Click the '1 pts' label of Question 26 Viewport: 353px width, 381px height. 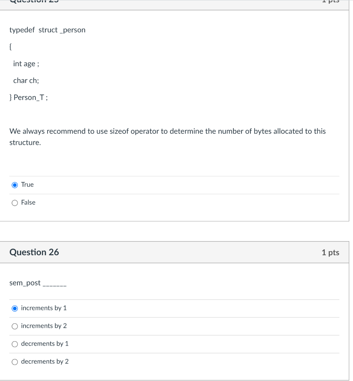[330, 253]
